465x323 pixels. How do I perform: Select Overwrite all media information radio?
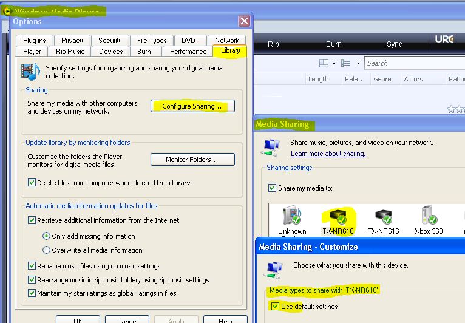pos(46,250)
